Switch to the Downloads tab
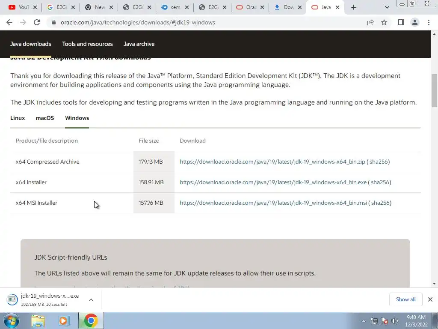The image size is (438, 329). click(x=284, y=7)
